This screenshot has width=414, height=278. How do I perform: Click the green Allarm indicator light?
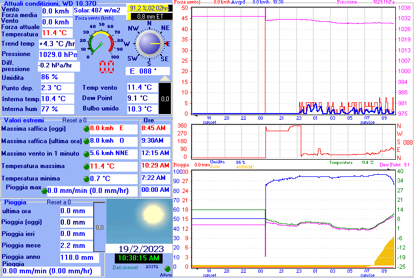click(167, 269)
